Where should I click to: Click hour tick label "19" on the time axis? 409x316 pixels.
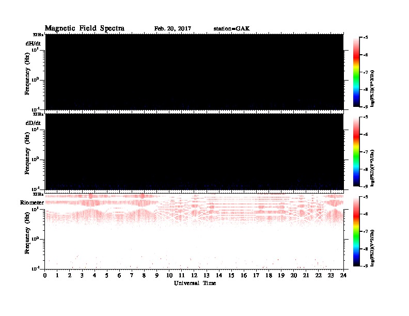point(281,275)
